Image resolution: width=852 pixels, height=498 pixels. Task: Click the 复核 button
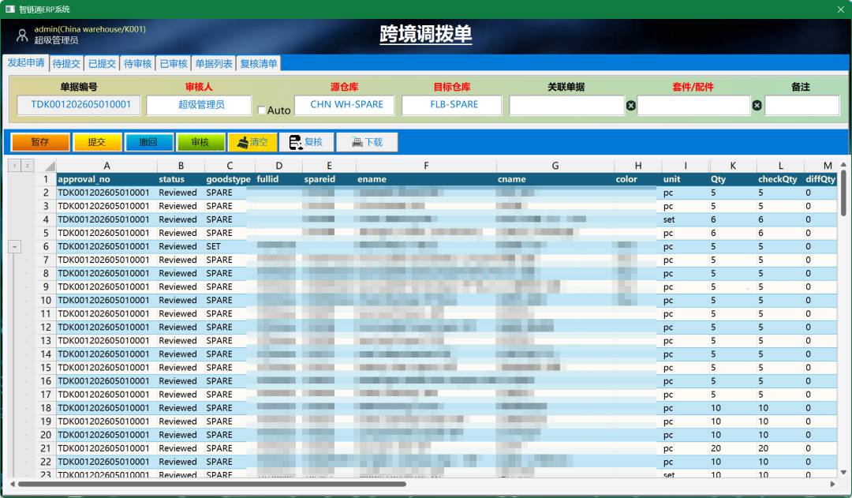coord(306,142)
